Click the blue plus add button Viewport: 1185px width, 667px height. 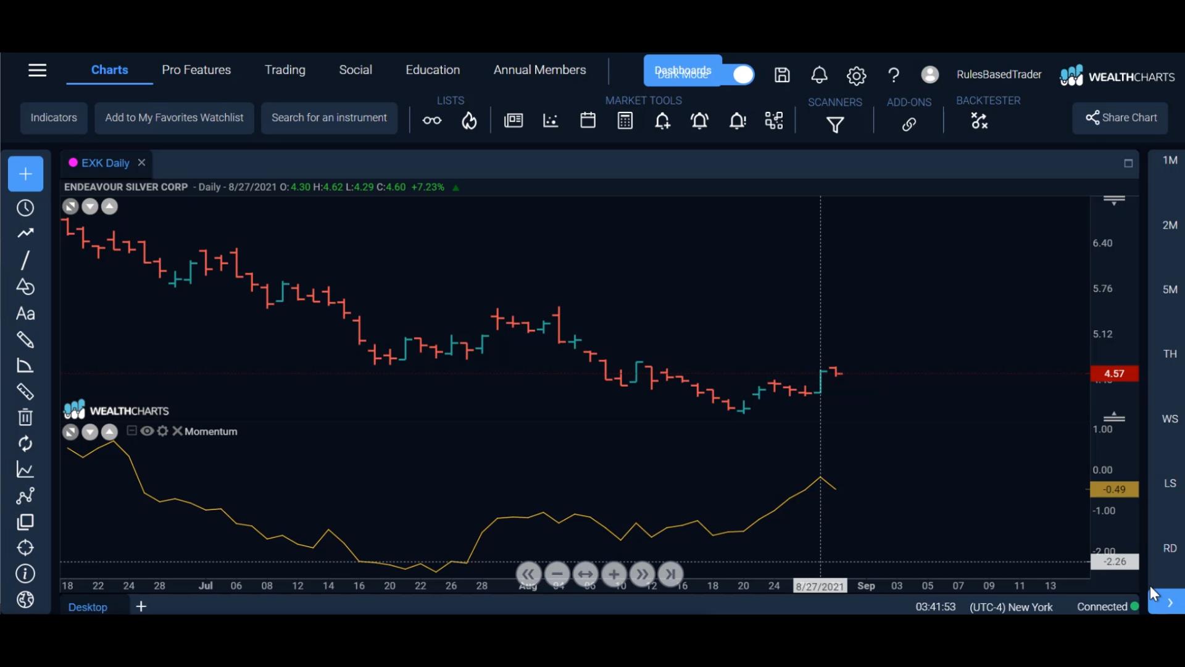tap(25, 174)
